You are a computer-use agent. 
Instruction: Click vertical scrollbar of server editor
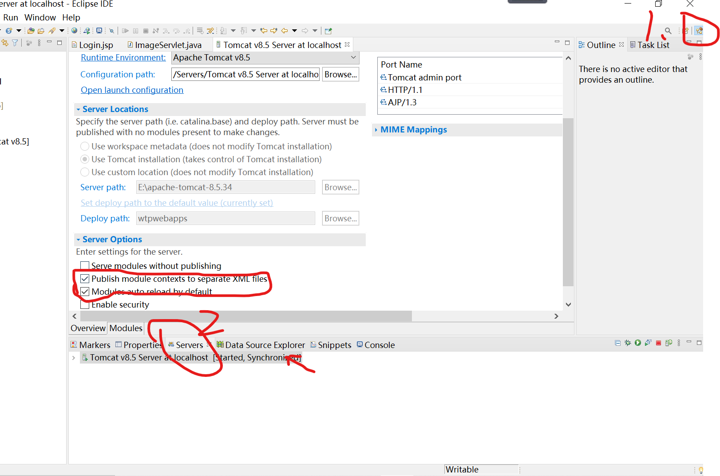coord(568,202)
